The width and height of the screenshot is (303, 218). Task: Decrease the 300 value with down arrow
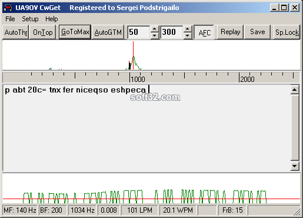tap(188, 35)
